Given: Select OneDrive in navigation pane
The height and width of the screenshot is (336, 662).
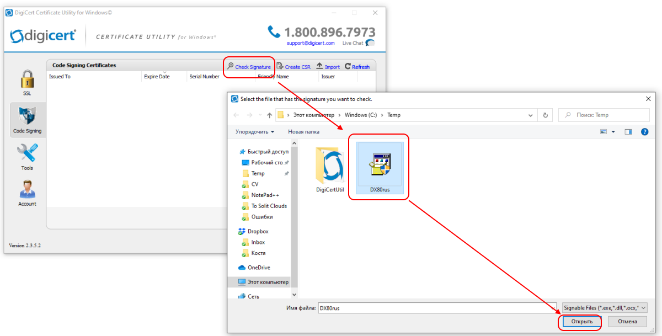Looking at the screenshot, I should click(x=254, y=268).
